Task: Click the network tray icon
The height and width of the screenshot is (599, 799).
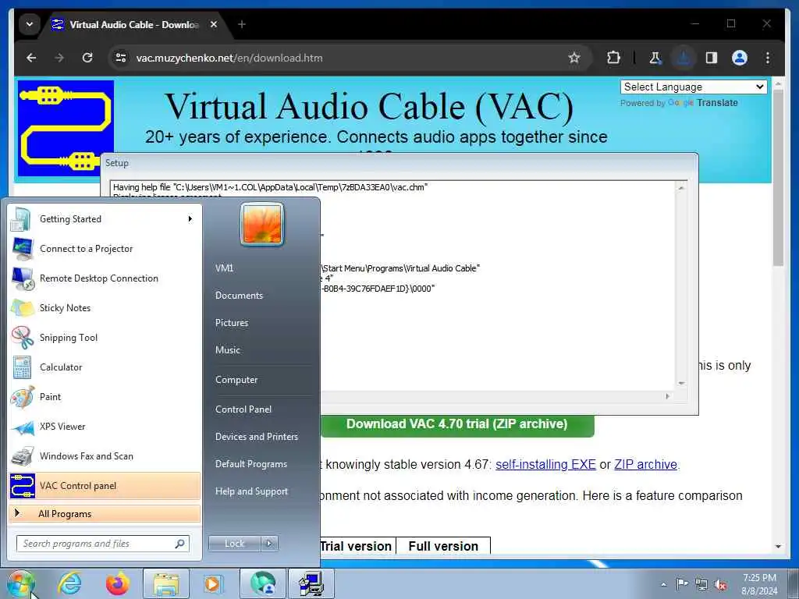Action: coord(701,584)
